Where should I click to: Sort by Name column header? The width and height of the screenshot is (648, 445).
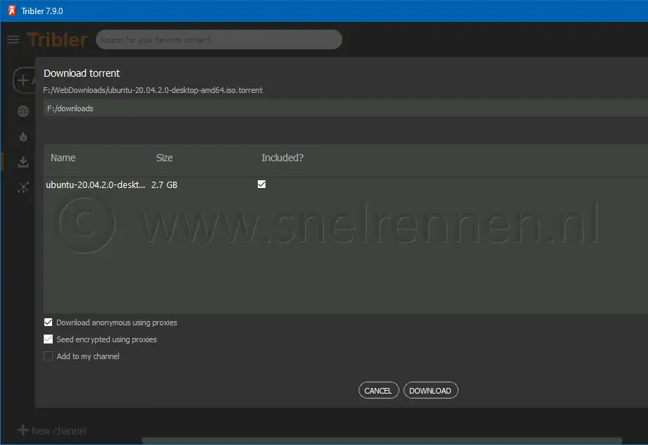[63, 158]
